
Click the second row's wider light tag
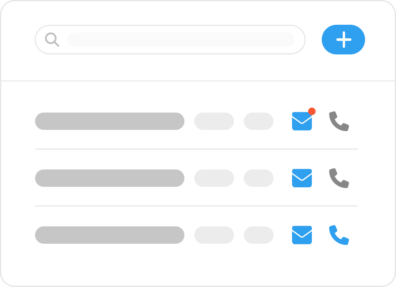(x=214, y=178)
